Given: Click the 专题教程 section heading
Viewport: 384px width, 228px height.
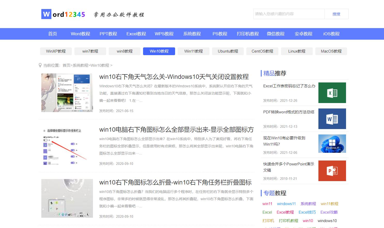Looking at the screenshot, I should [x=275, y=193].
